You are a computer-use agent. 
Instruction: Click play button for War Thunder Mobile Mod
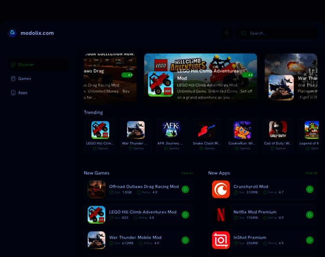coord(185,240)
